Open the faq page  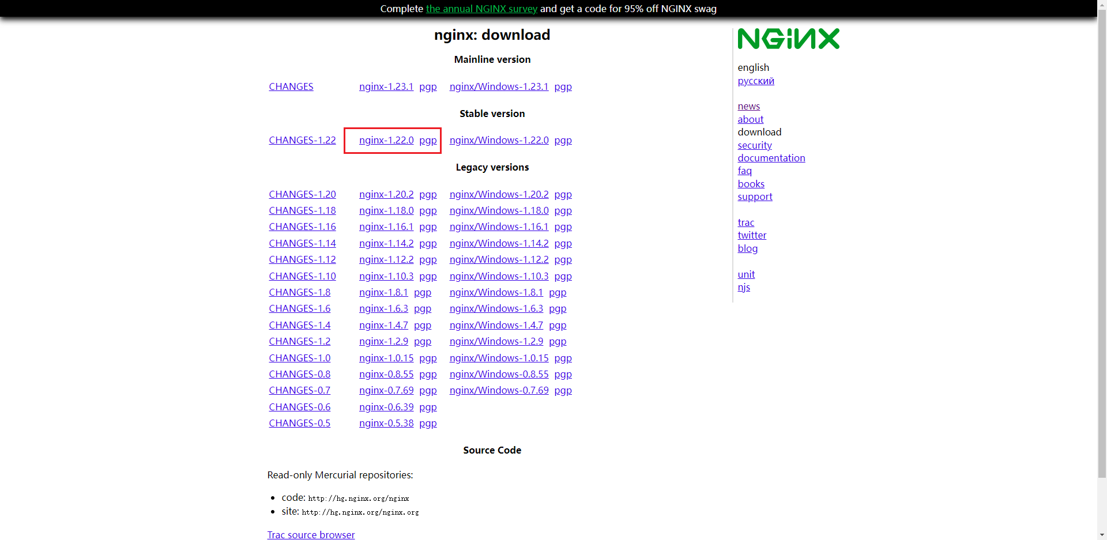click(x=744, y=171)
